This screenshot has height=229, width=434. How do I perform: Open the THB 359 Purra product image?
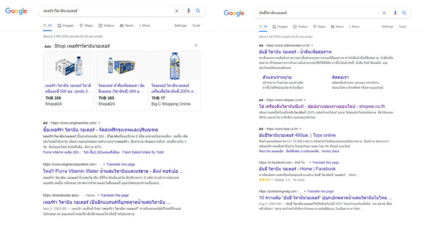coord(68,66)
